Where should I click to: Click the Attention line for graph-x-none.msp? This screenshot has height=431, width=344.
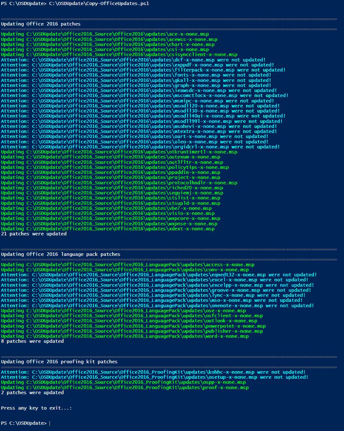coord(136,85)
